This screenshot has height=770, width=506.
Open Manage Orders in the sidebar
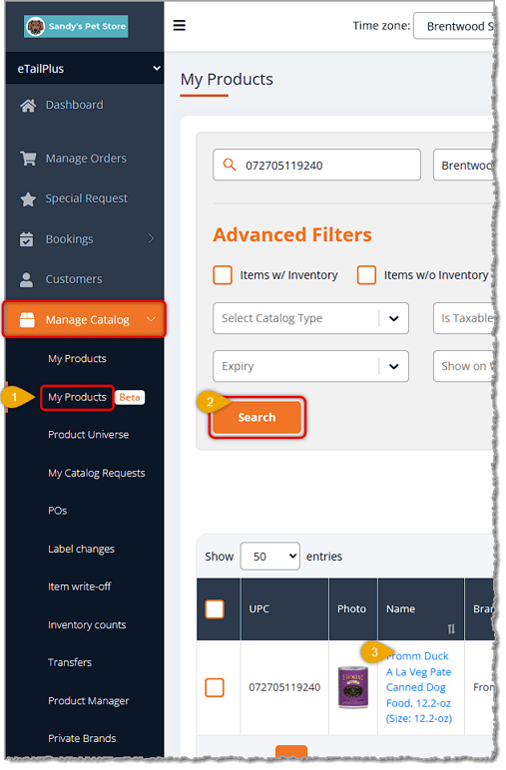pos(86,159)
